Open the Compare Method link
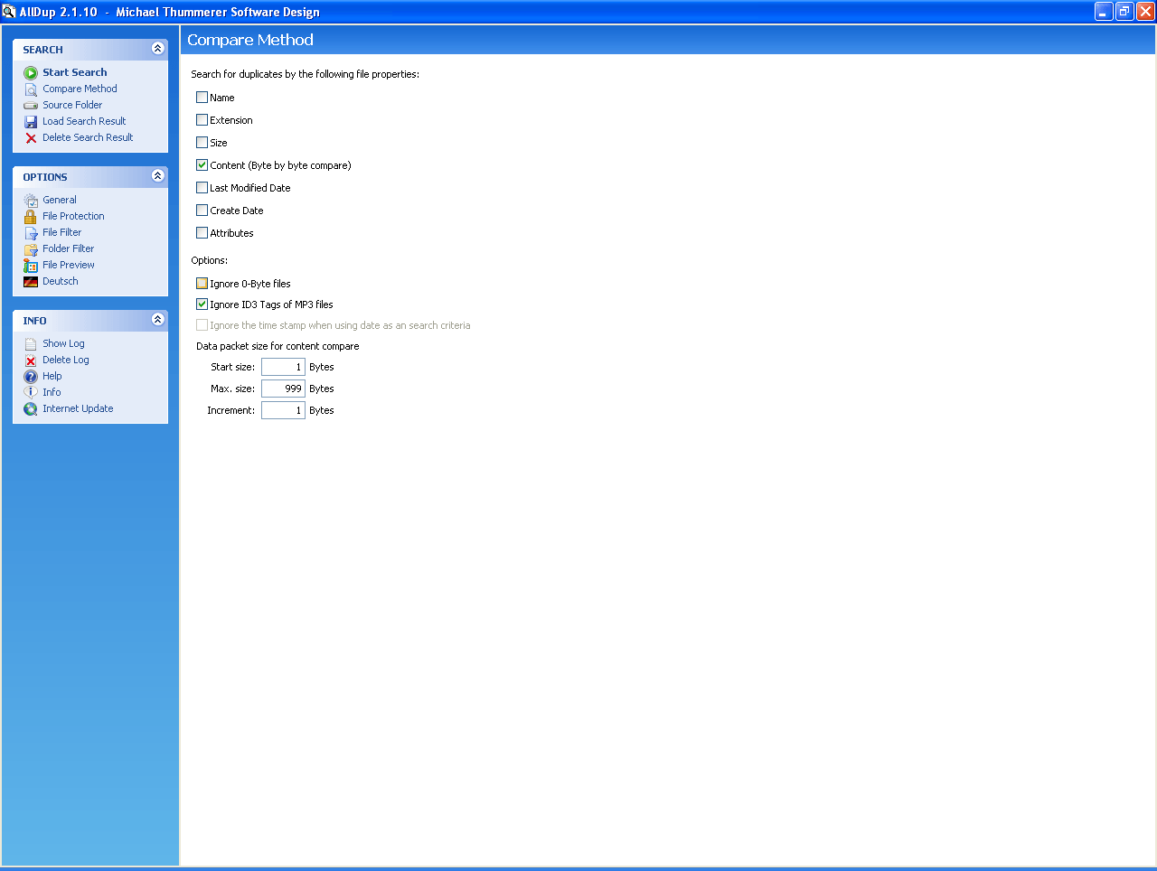Screen dimensions: 1157x871 coord(80,89)
